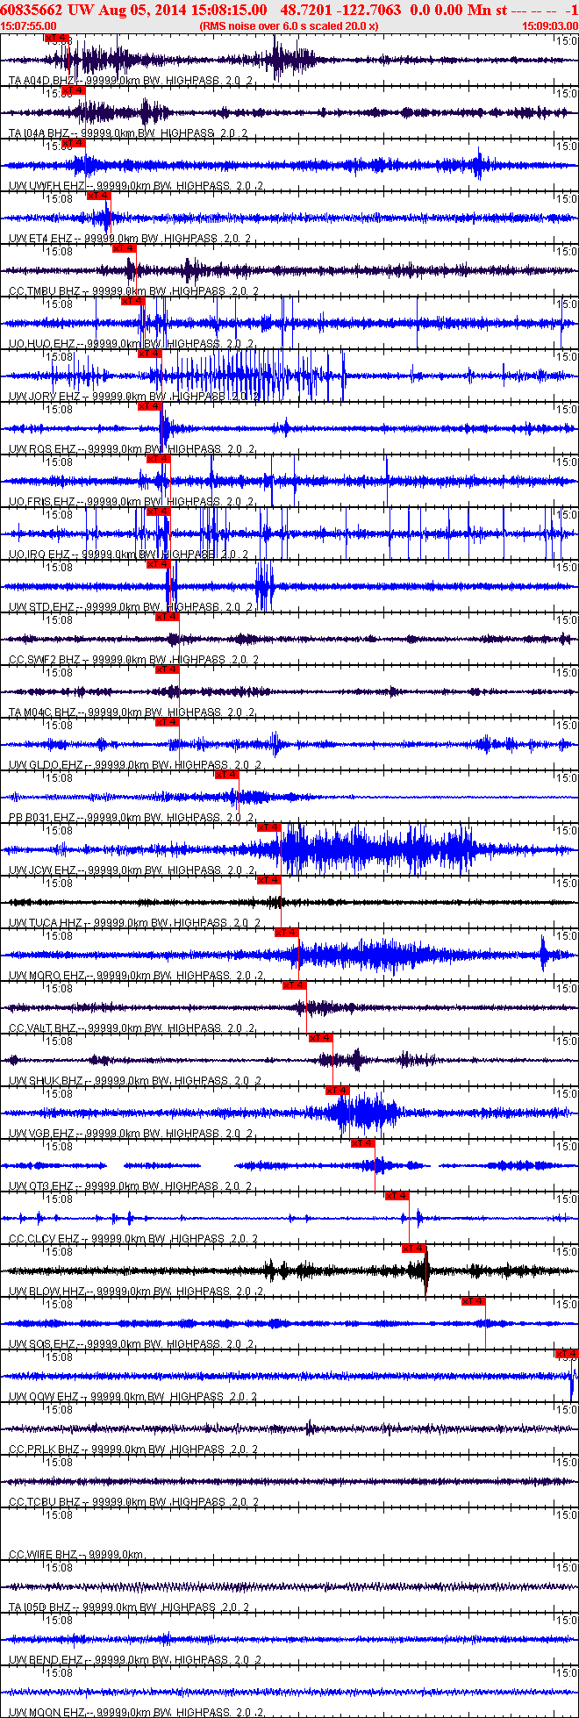
Task: Click the red pick marker on CC.SWF2 trace
Action: [x=168, y=617]
